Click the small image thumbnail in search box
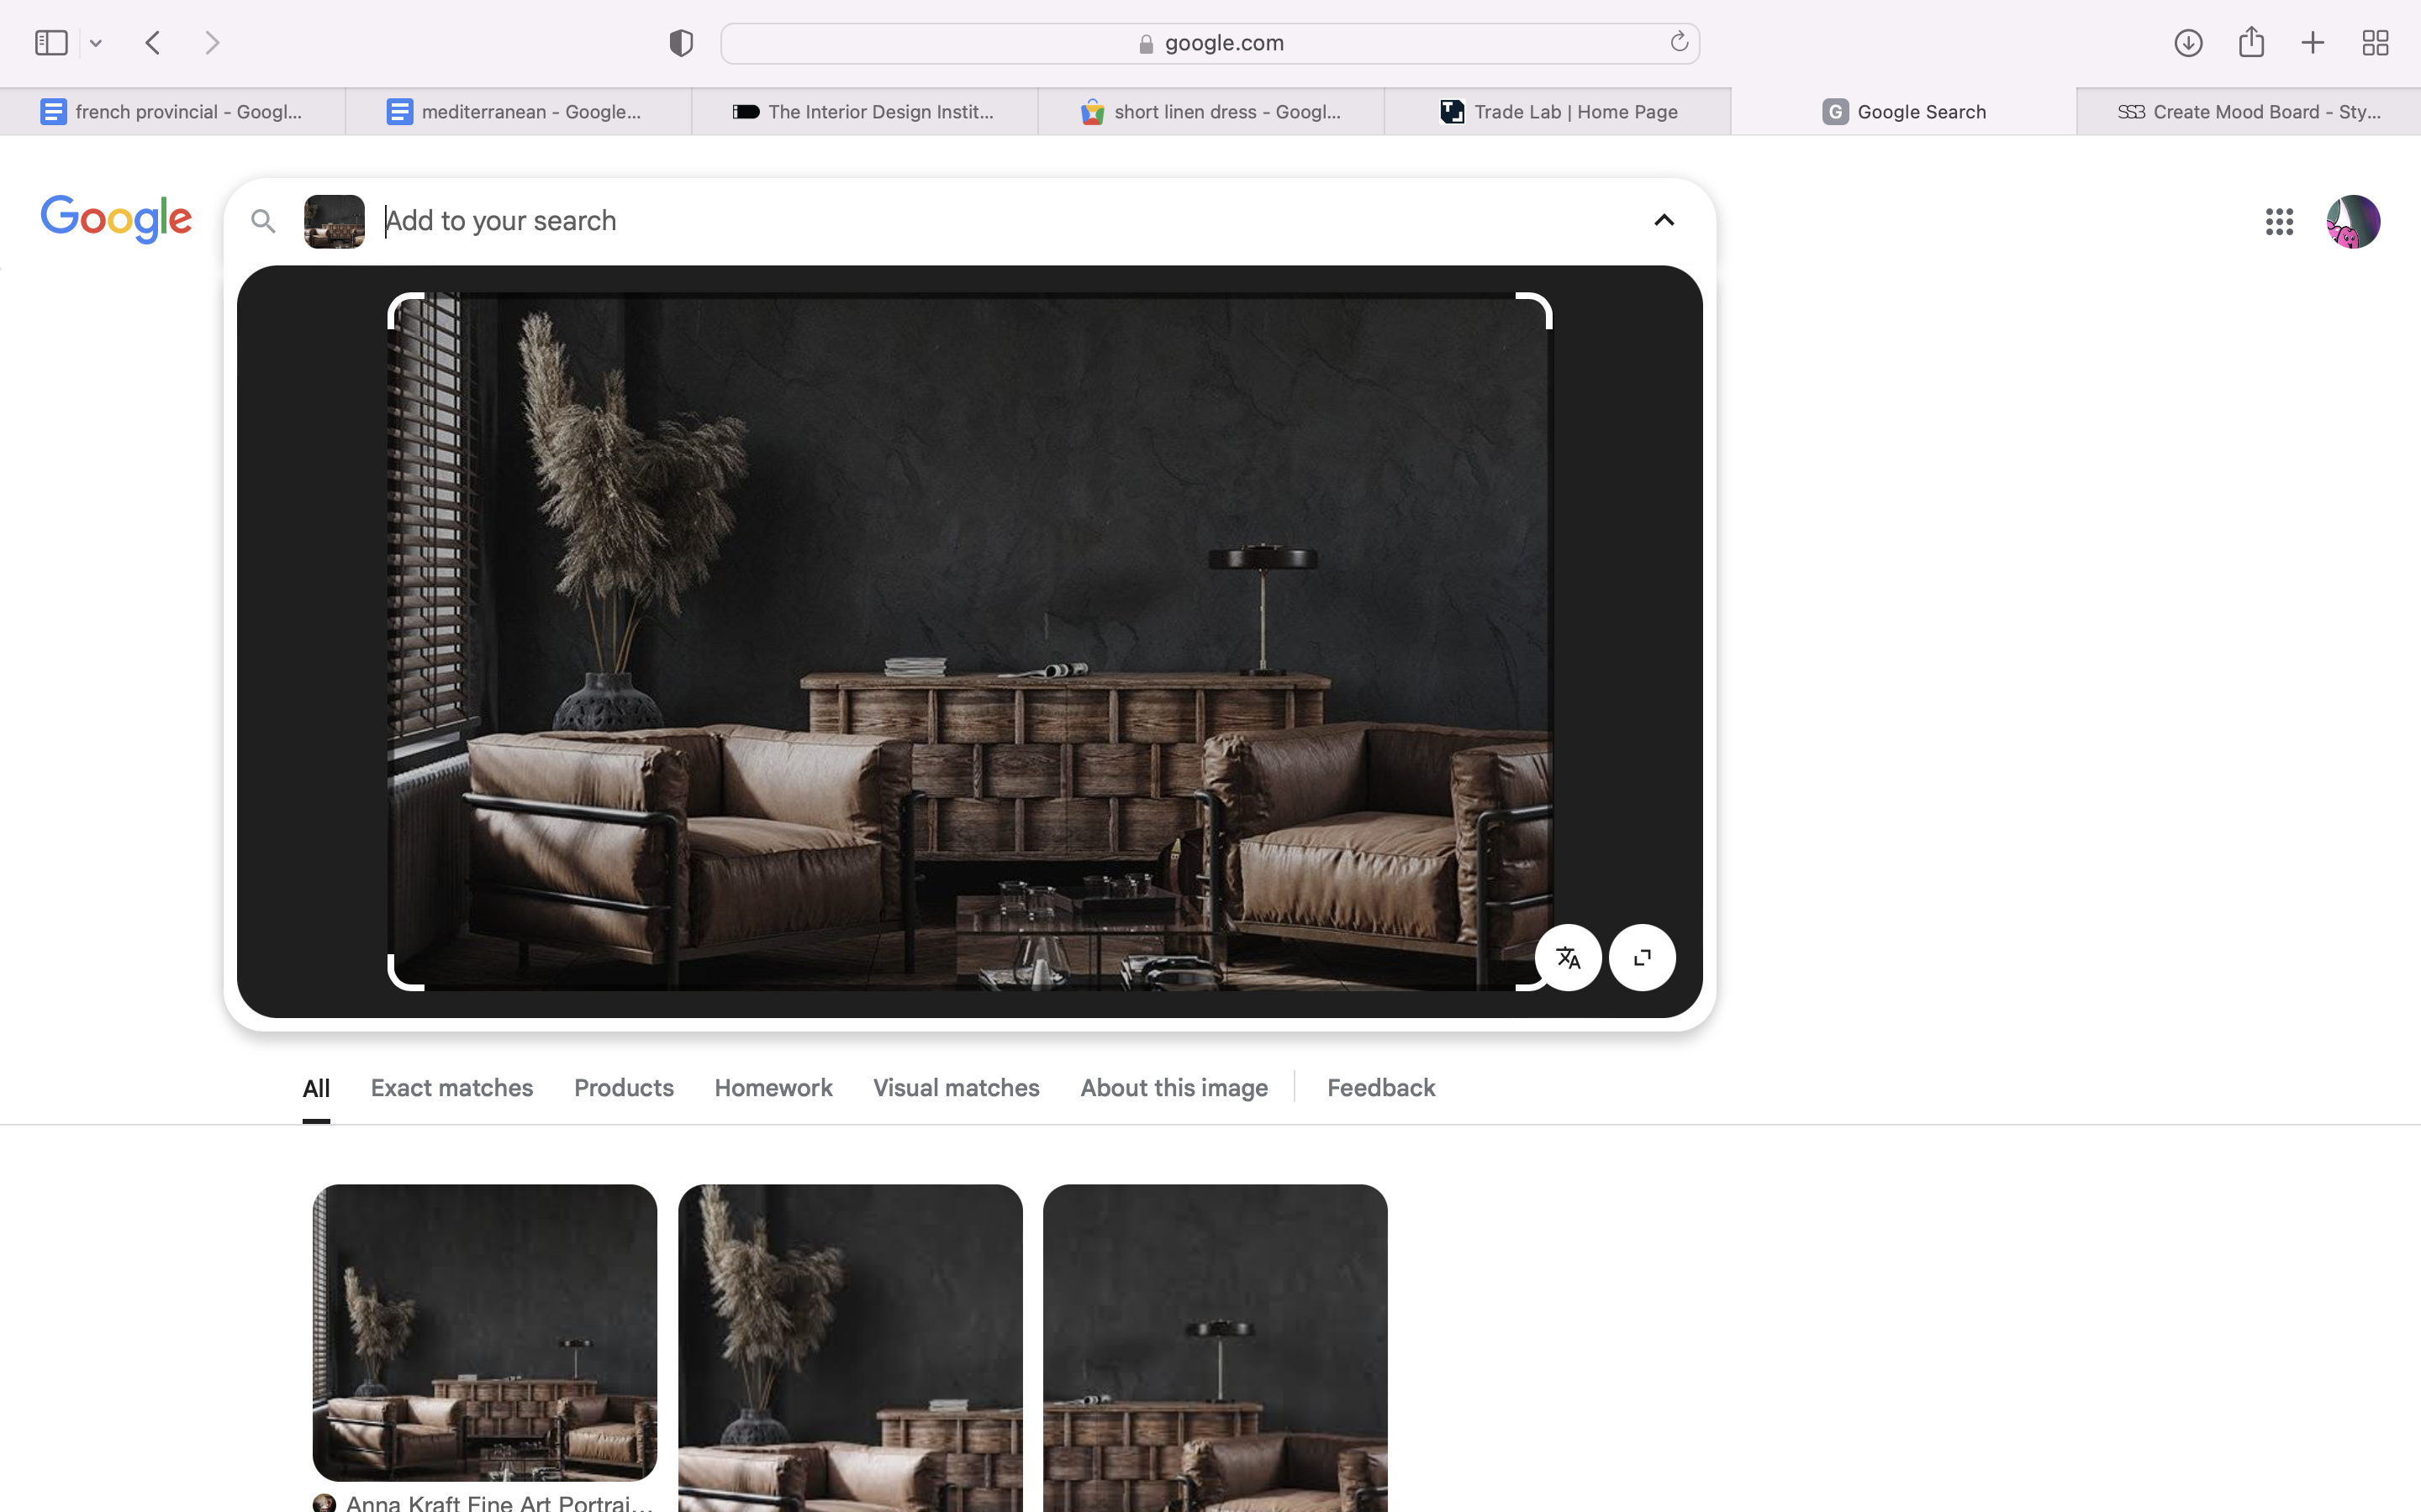The image size is (2421, 1512). tap(334, 221)
